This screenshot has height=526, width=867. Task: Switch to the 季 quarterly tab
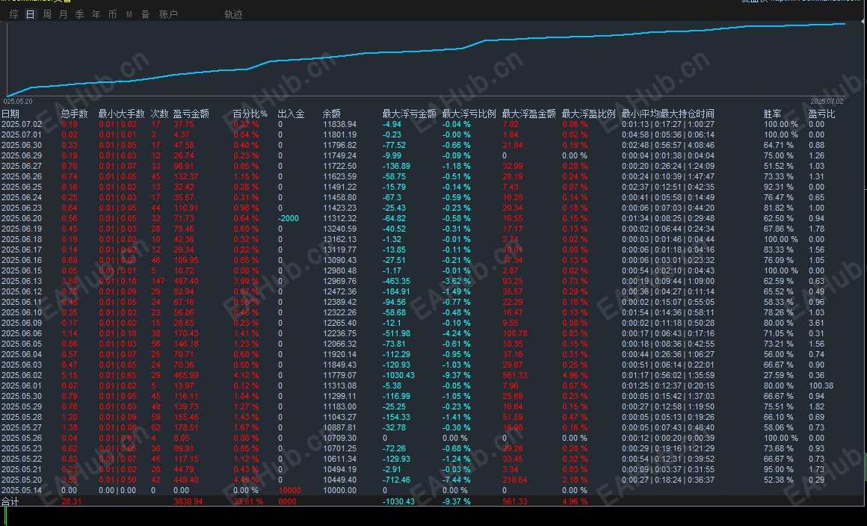tap(80, 14)
